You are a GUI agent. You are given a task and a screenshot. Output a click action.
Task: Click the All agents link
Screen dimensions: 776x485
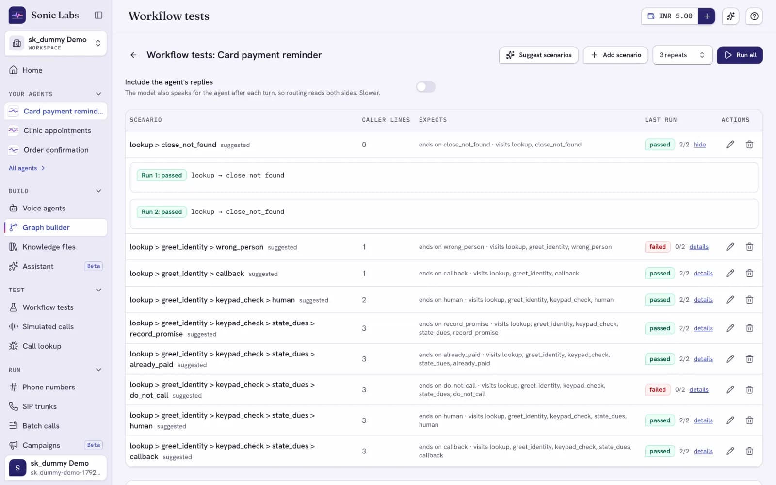[27, 168]
